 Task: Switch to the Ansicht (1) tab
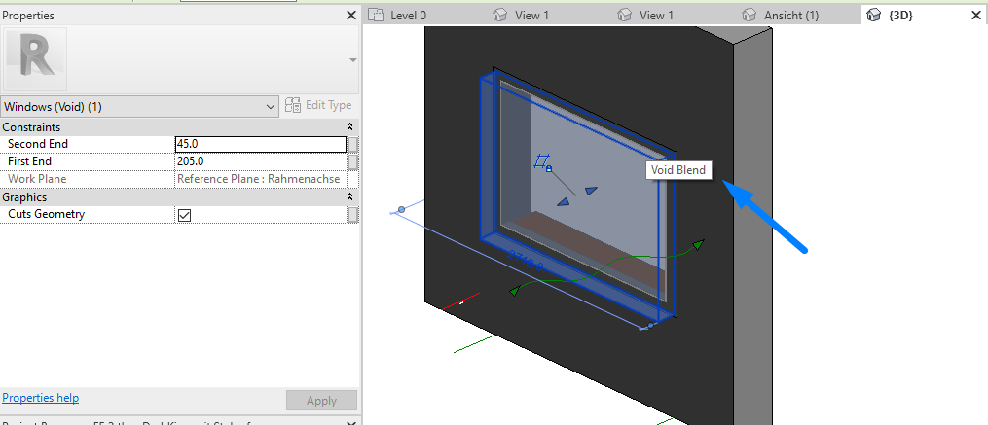click(790, 16)
